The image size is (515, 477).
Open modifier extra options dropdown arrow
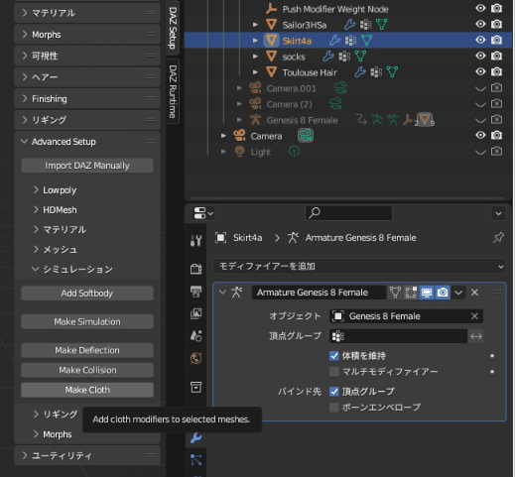[x=458, y=293]
